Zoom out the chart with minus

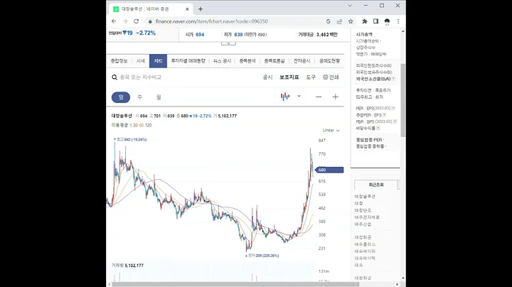pos(319,97)
